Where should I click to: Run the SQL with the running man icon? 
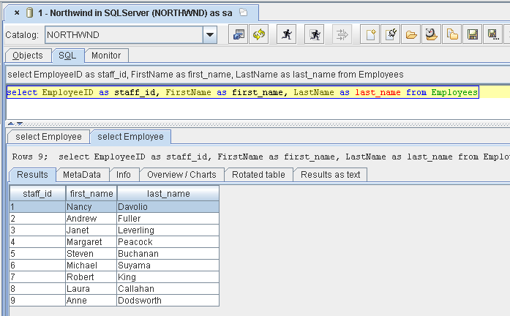pos(287,34)
